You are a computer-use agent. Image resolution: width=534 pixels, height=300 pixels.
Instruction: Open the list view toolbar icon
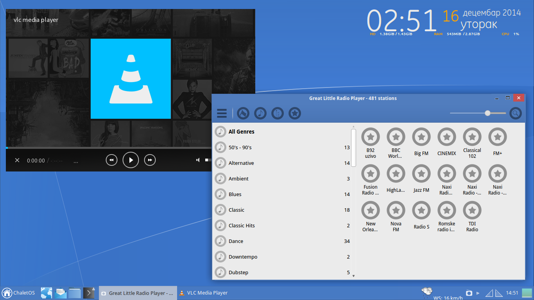tap(278, 113)
